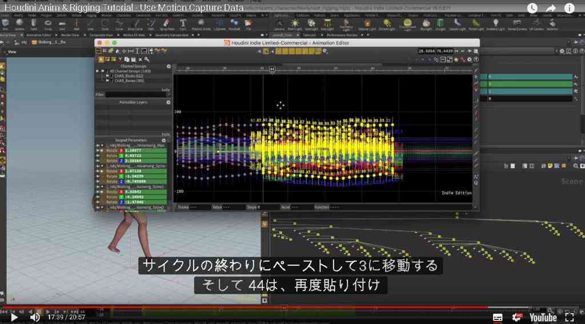Image resolution: width=585 pixels, height=324 pixels.
Task: Open Animation Editor settings gear icon
Action: pyautogui.click(x=470, y=59)
